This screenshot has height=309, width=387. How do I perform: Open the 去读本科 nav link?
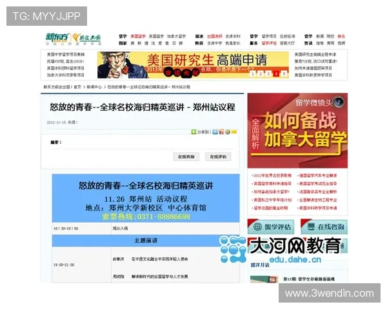[233, 36]
